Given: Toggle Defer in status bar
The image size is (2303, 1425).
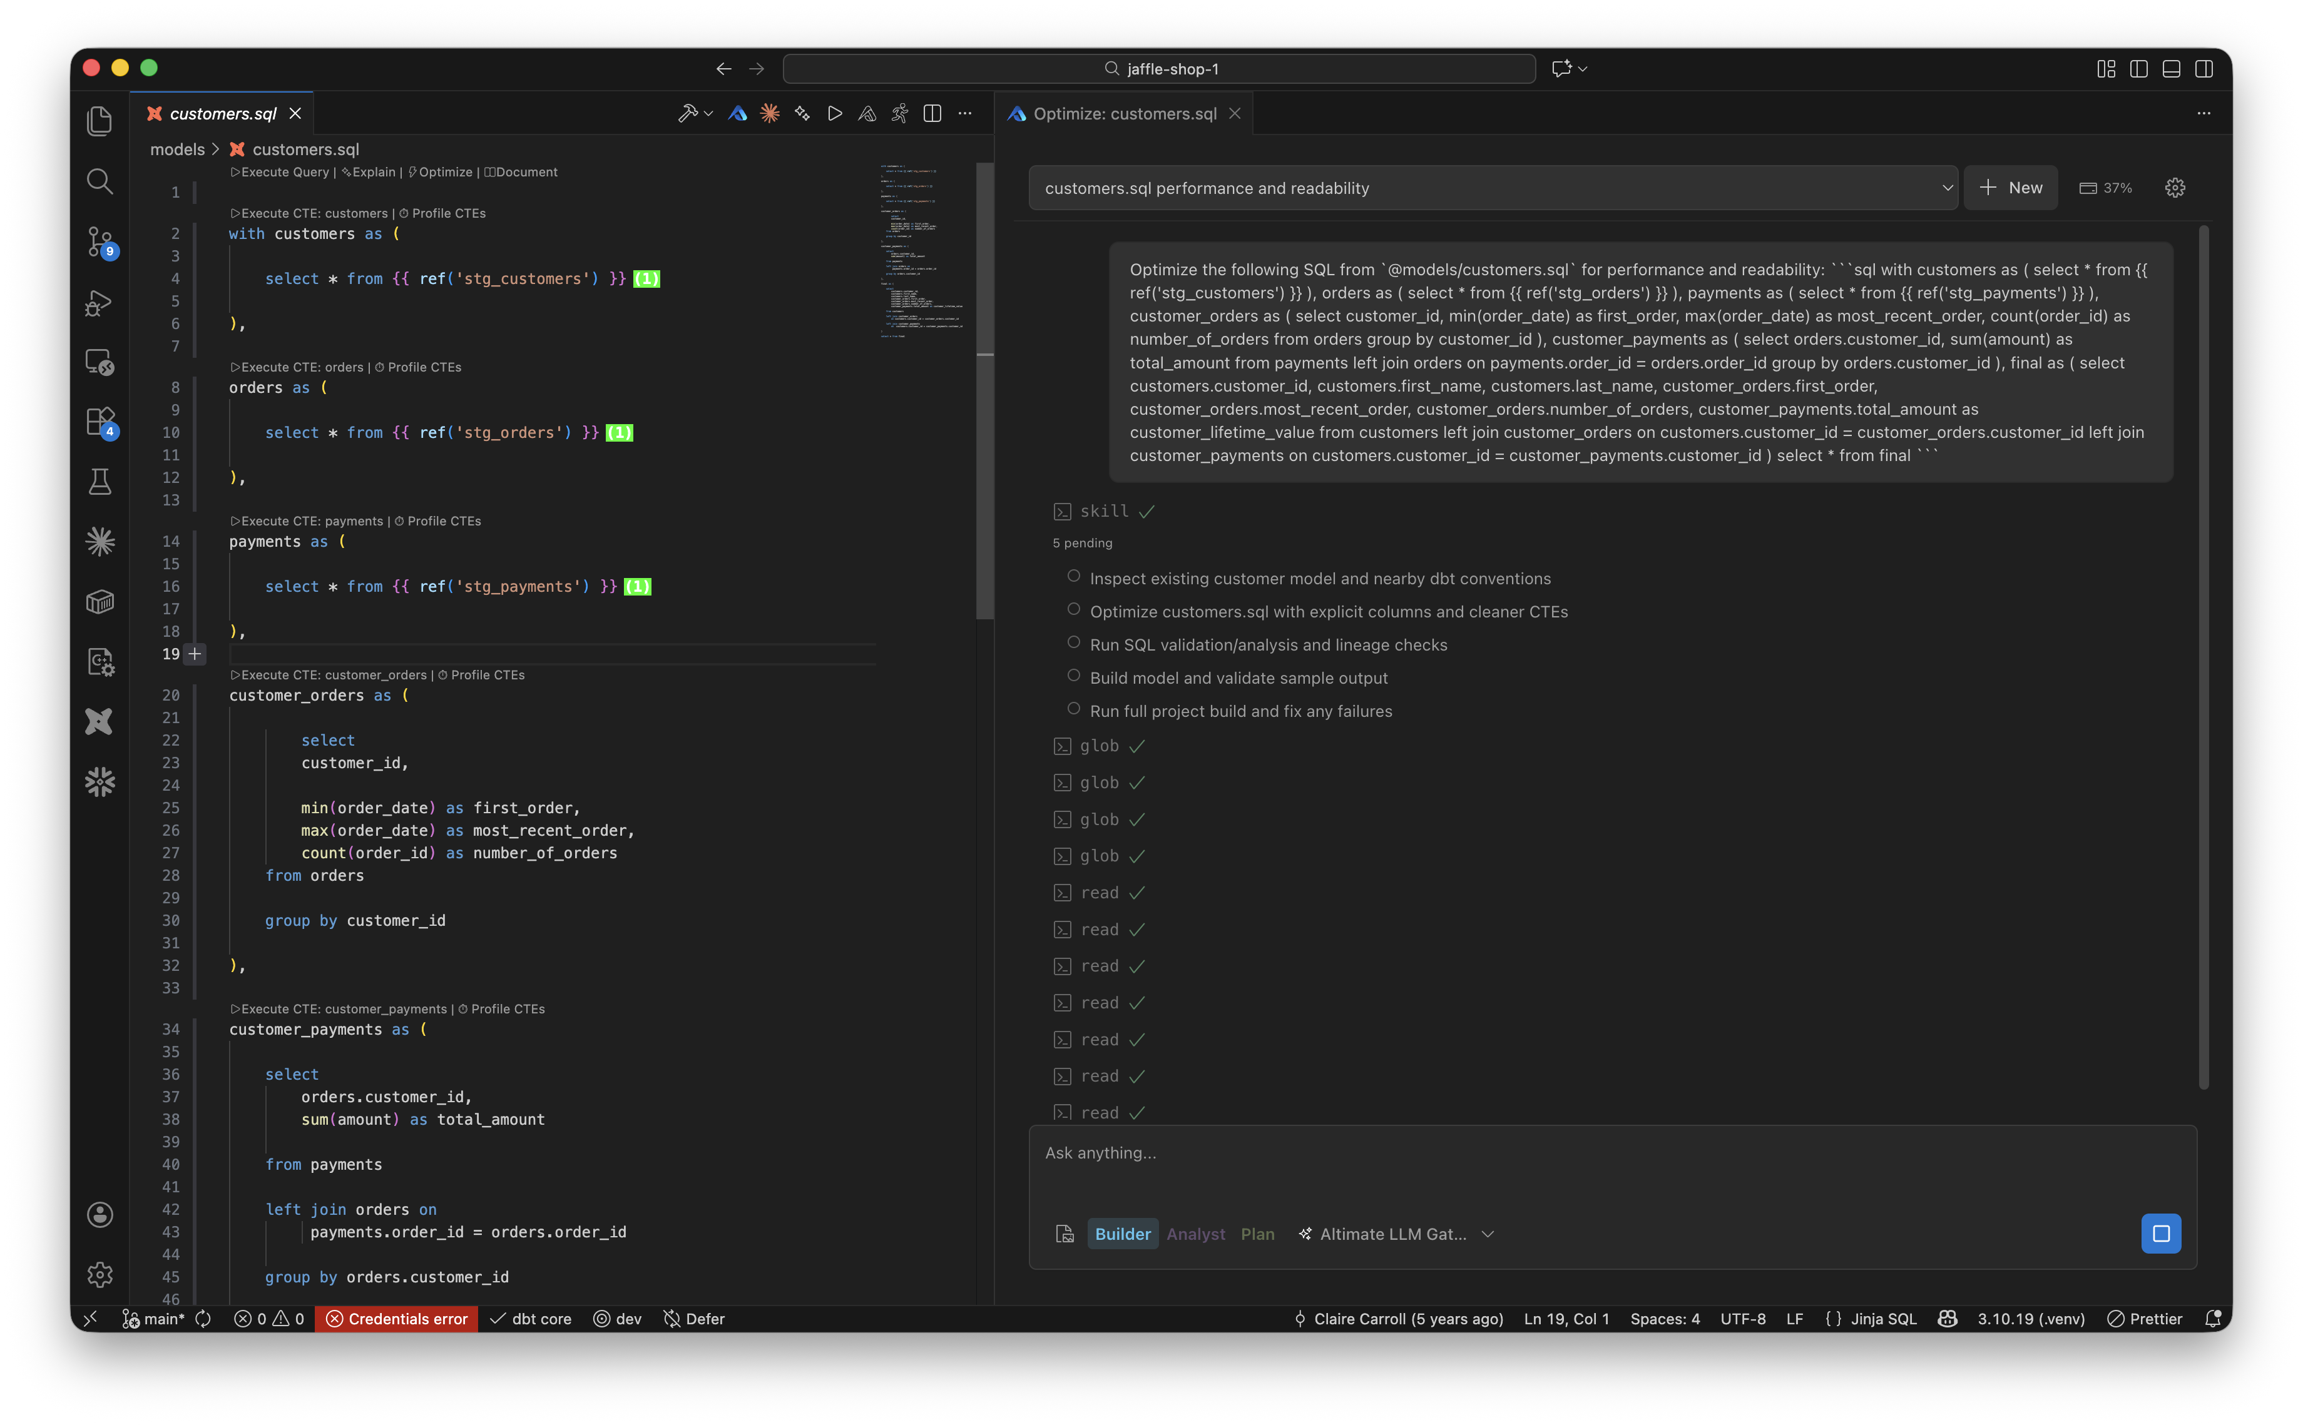Looking at the screenshot, I should 694,1319.
